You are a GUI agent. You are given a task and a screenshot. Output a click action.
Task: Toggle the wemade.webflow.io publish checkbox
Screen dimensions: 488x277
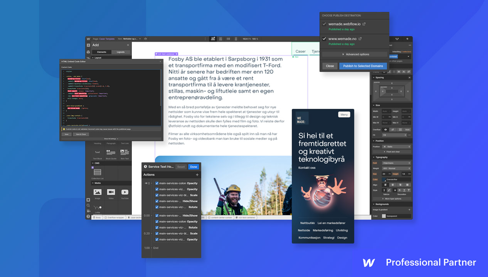pyautogui.click(x=324, y=24)
